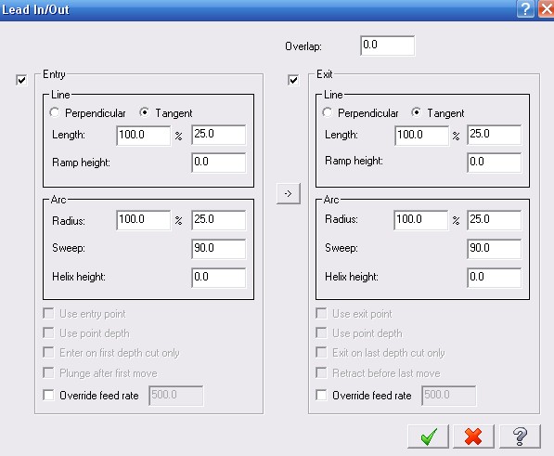Image resolution: width=554 pixels, height=456 pixels.
Task: Click Entry arc Radius value field 25.0
Action: [x=219, y=220]
